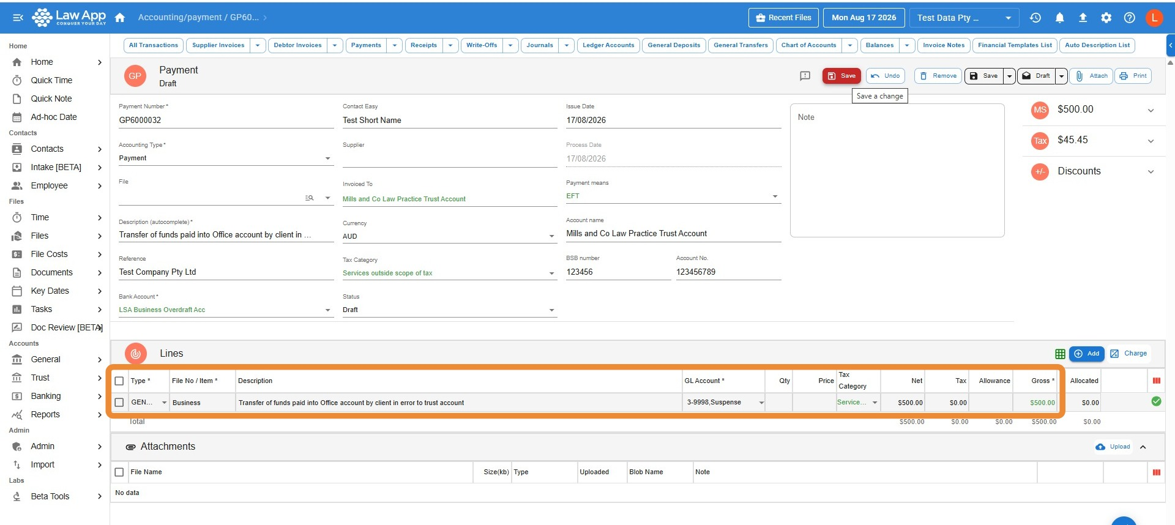Screen dimensions: 1175x525
Task: Expand the $500.00 summary panel
Action: pos(1151,111)
